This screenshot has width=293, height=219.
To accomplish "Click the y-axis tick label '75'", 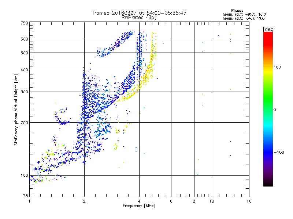I will (x=26, y=196).
